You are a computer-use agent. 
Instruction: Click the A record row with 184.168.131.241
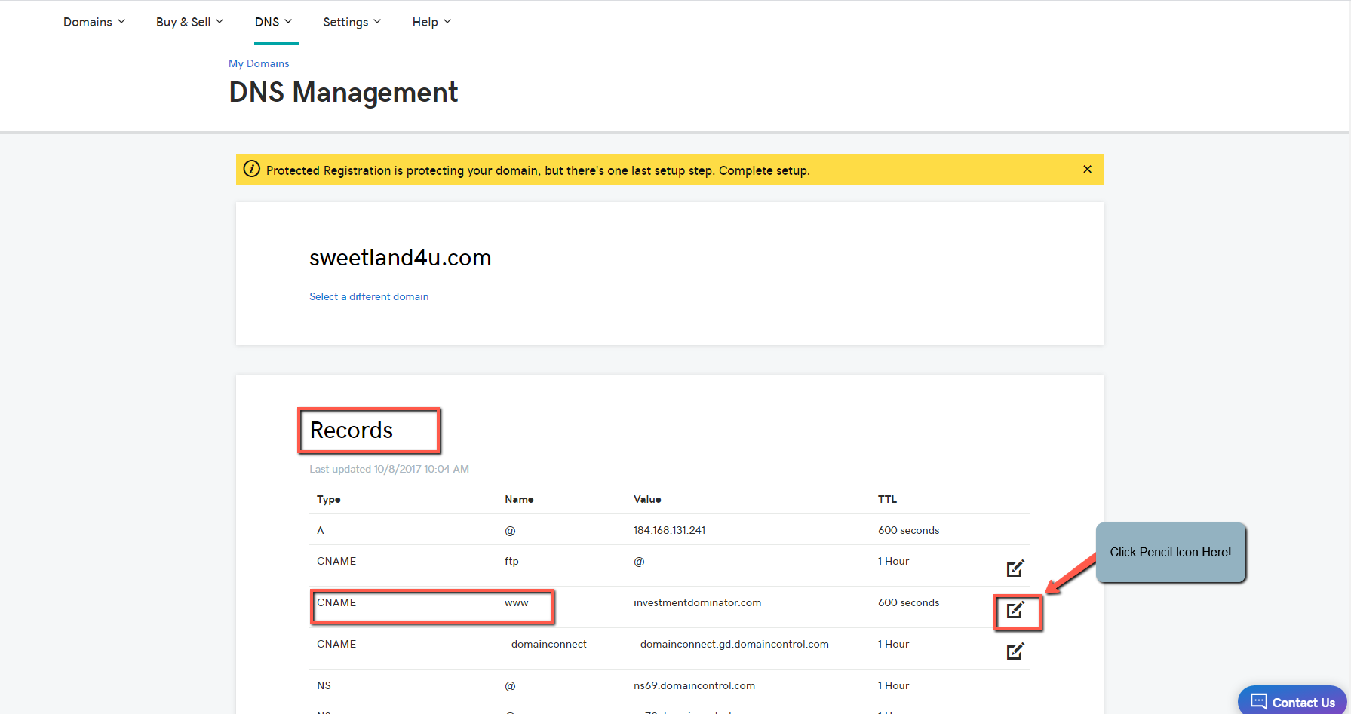tap(668, 530)
